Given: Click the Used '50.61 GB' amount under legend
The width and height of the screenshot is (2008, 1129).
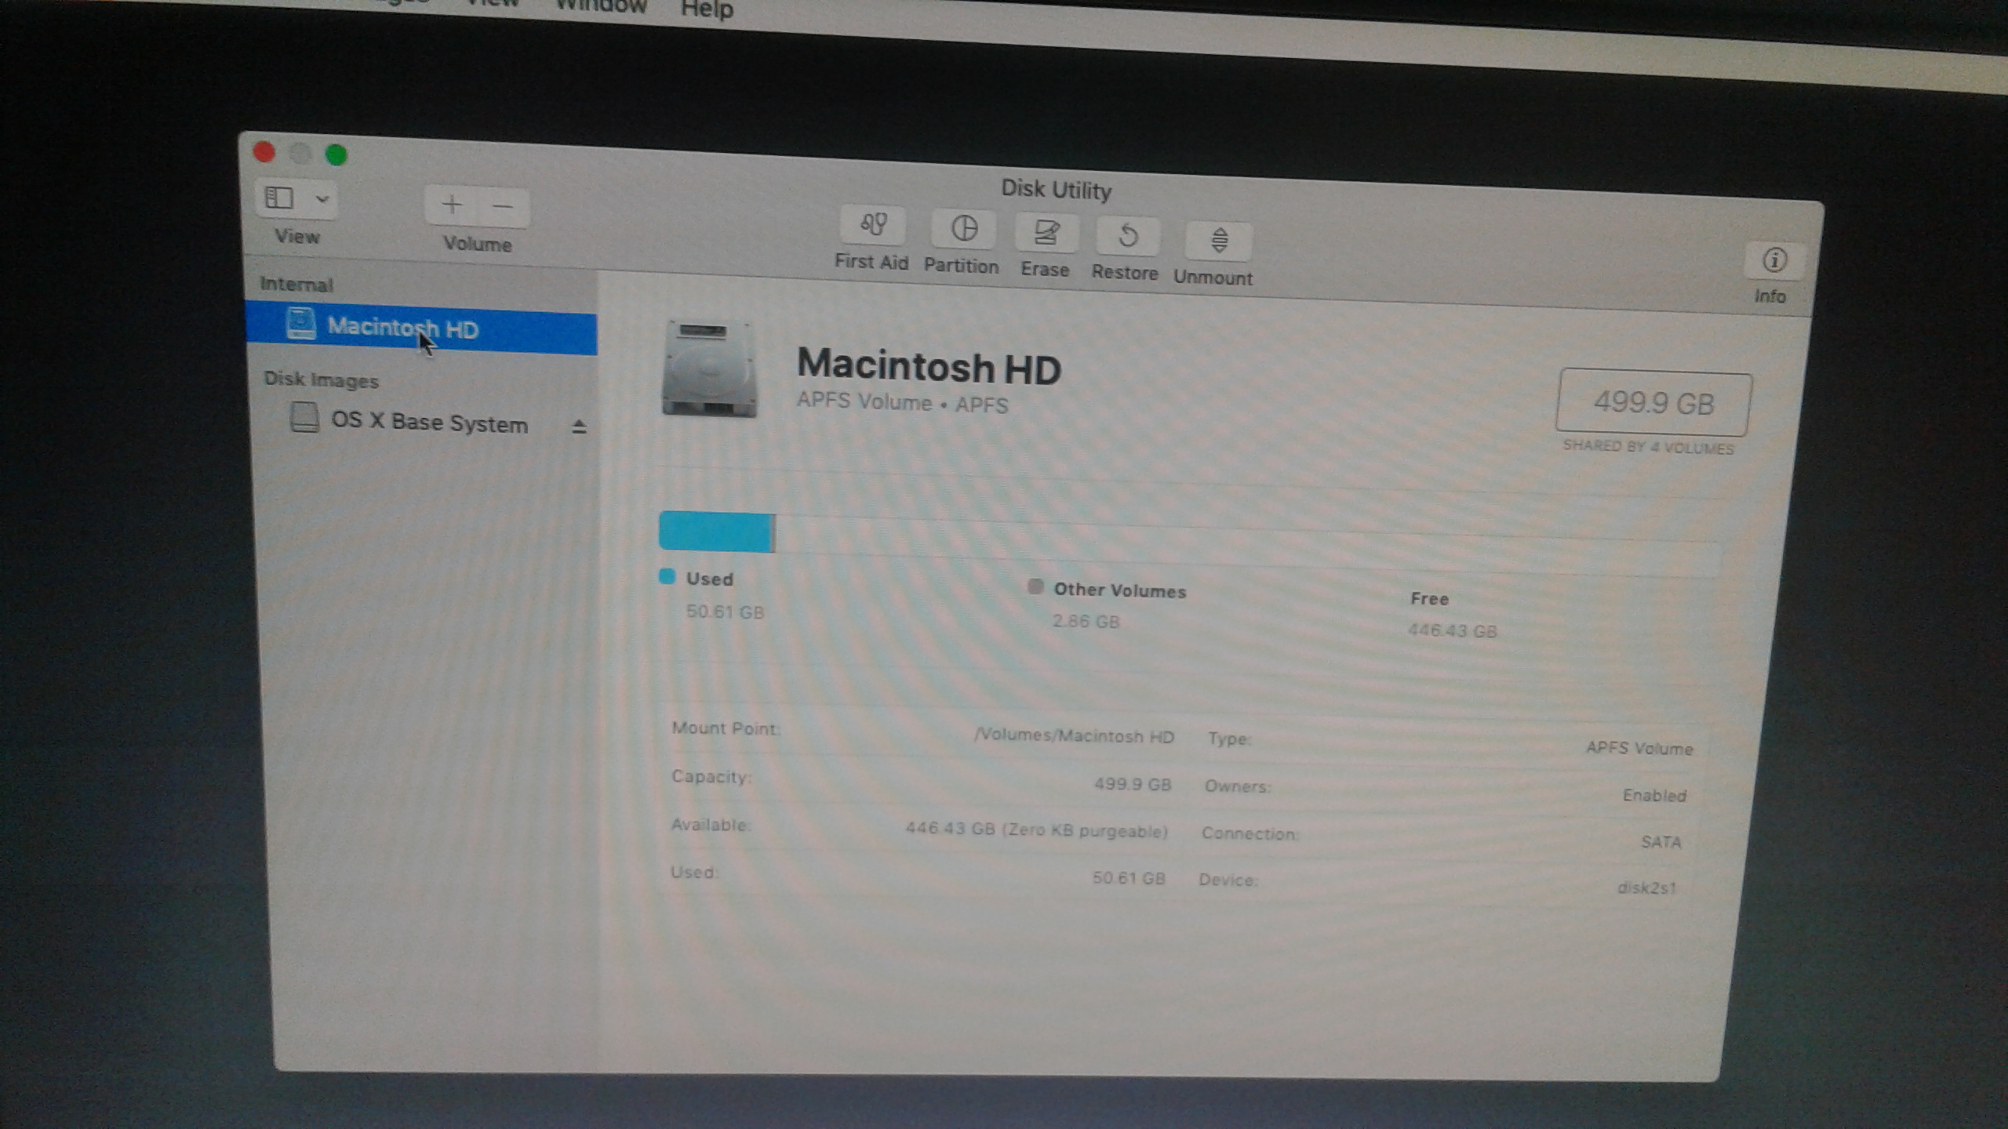Looking at the screenshot, I should click(725, 612).
